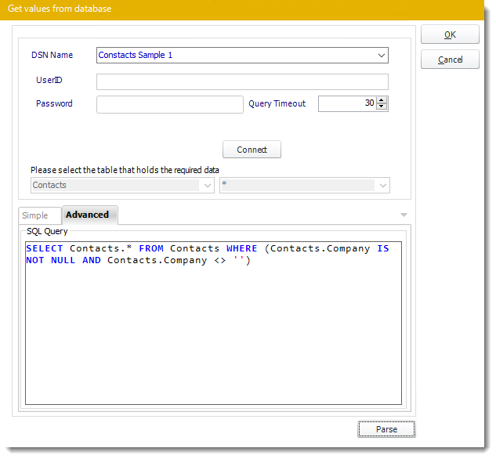Click the WHERE keyword in the query
Screen dimensions: 496x459
click(241, 248)
